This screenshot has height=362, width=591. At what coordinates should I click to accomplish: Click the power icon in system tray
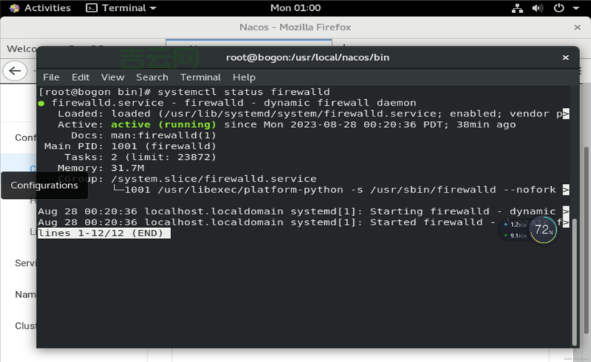(558, 8)
